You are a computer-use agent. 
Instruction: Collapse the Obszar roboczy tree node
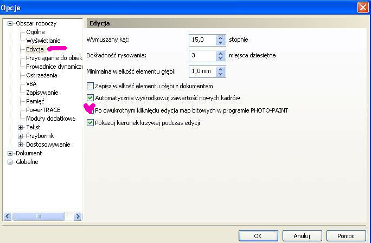click(10, 23)
